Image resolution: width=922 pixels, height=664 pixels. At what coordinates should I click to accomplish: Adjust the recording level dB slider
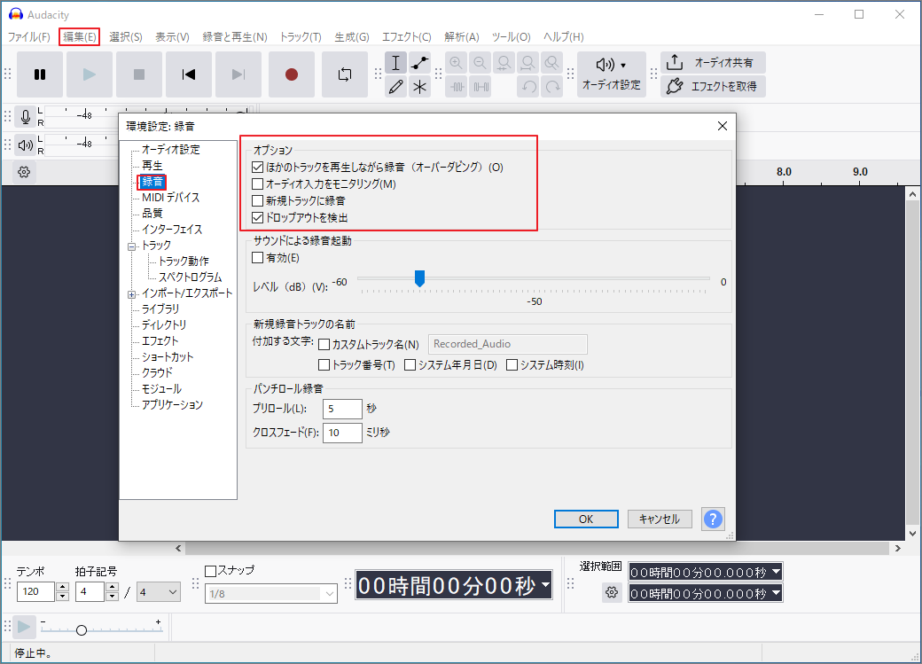coord(419,278)
